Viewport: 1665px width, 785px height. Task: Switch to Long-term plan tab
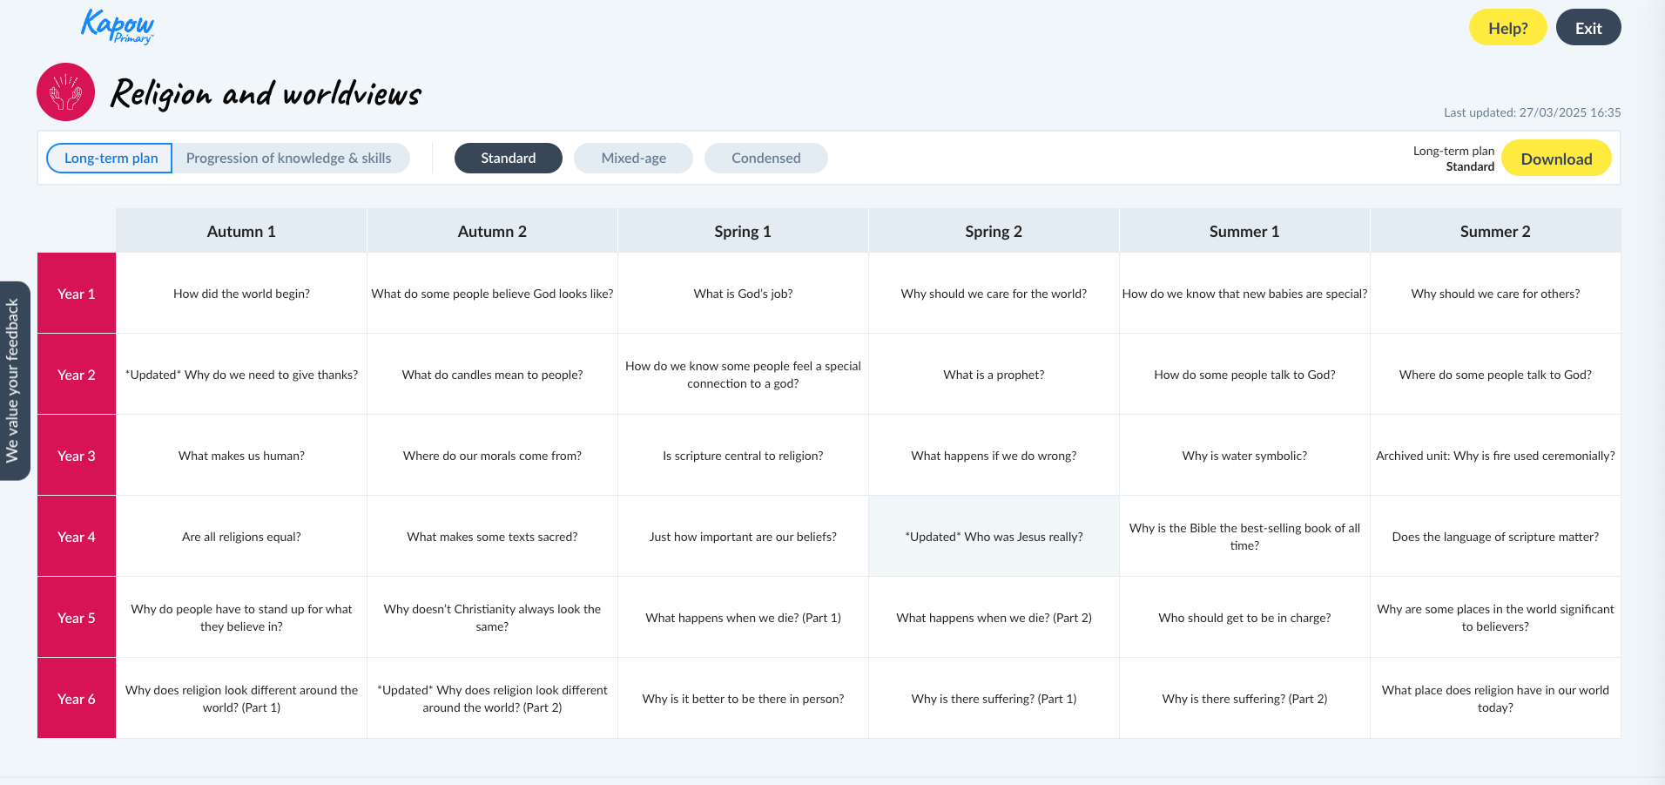point(111,159)
